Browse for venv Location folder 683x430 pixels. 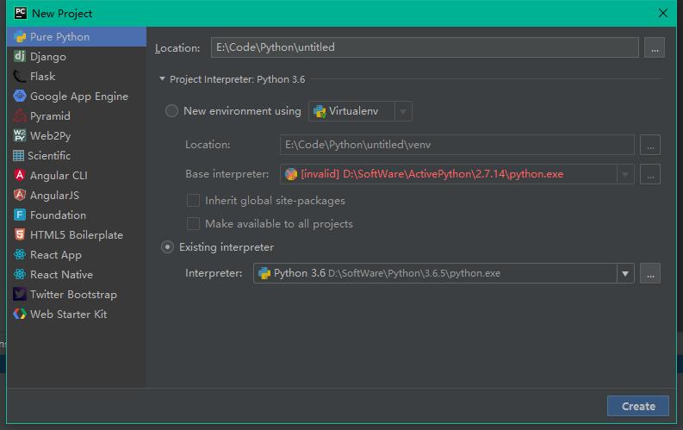click(650, 145)
